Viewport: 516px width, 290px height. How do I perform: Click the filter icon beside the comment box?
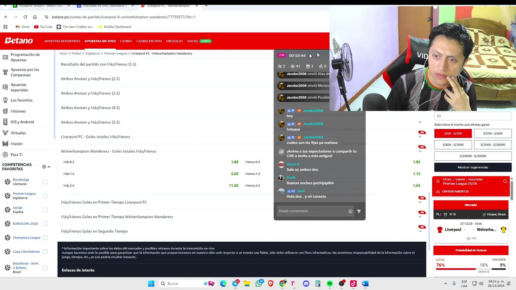359,211
